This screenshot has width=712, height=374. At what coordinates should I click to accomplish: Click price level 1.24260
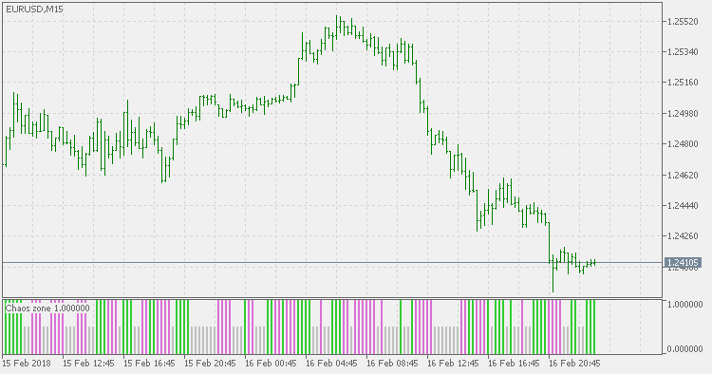pos(683,236)
